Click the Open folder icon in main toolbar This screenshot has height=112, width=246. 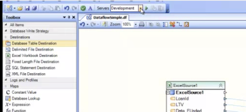coord(20,8)
